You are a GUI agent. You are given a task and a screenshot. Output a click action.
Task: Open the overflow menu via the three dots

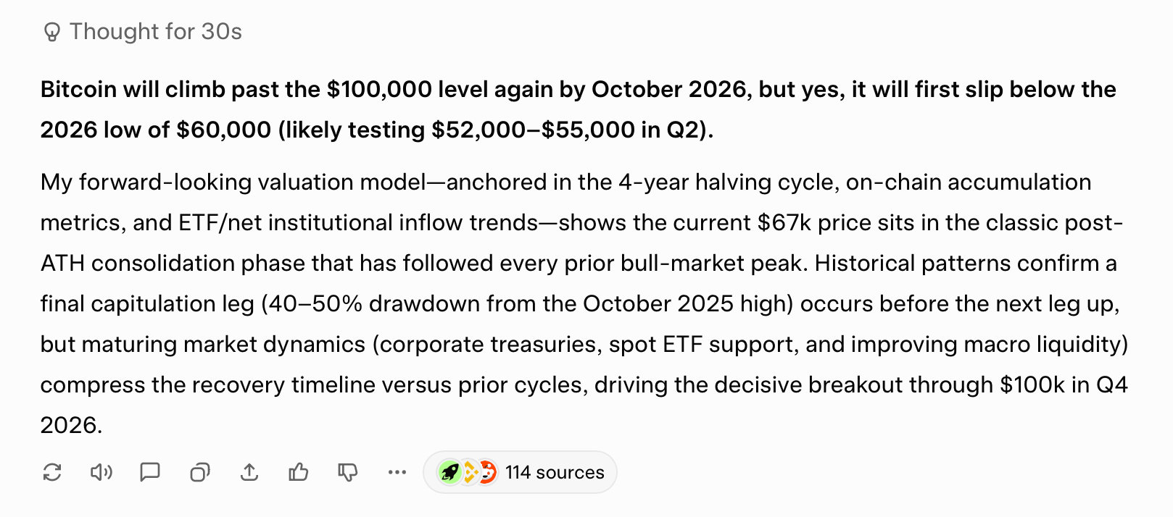tap(397, 472)
